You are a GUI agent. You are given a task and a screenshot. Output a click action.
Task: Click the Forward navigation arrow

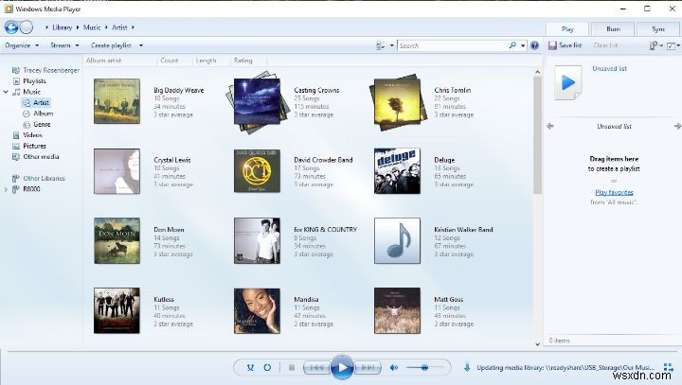27,27
